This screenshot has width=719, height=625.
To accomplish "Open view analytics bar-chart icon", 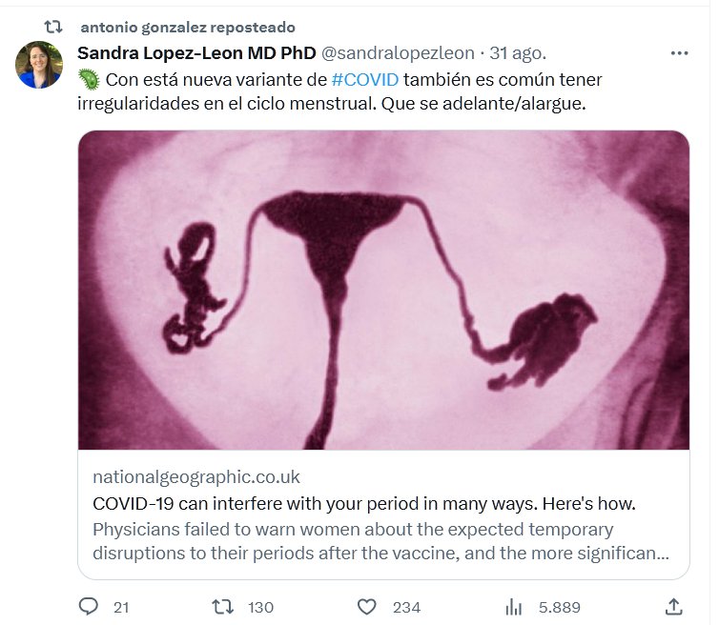I will click(x=513, y=607).
